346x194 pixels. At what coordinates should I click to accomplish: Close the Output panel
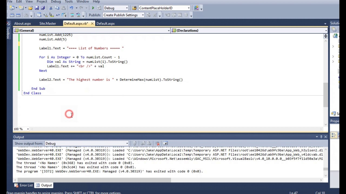click(325, 137)
